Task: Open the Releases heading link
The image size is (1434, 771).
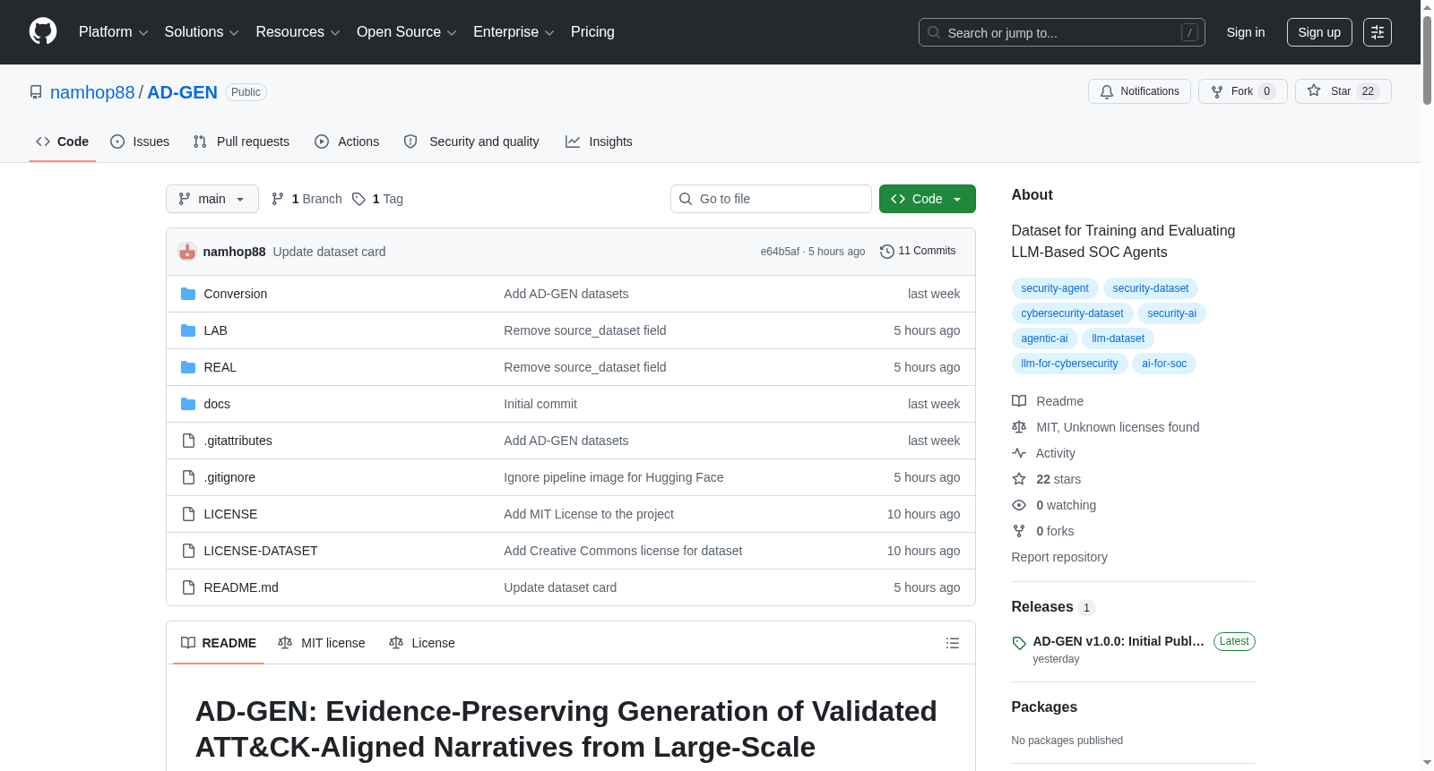Action: tap(1042, 607)
